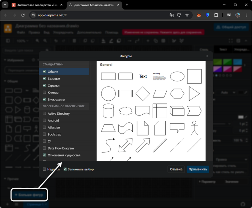Switch to Диаграмма без названия.drawio tab
Screen dimensions: 252x208
[94, 5]
